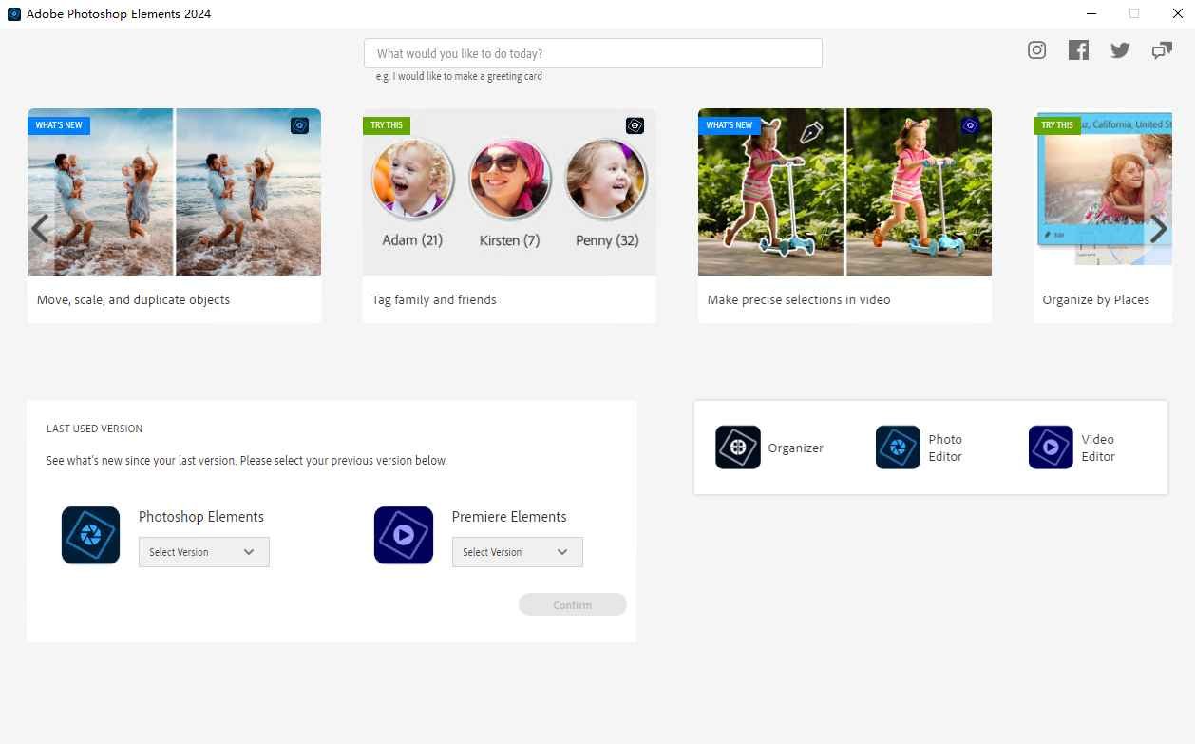Click 'Make precise selections in video' caption
Image resolution: width=1195 pixels, height=744 pixels.
click(799, 299)
